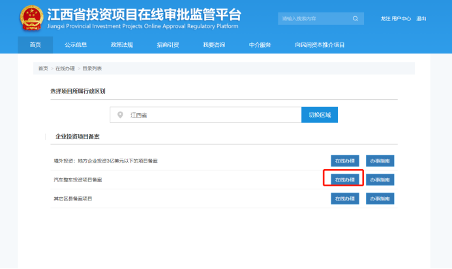
Task: Click 在线办理 for 其它区县备案项目
Action: tap(344, 198)
